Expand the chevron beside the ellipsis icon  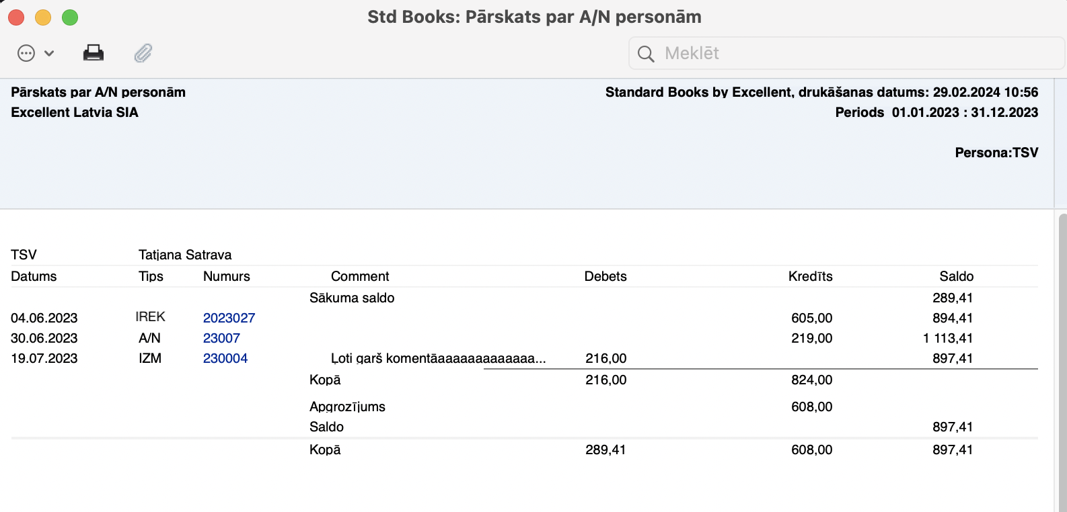tap(49, 53)
